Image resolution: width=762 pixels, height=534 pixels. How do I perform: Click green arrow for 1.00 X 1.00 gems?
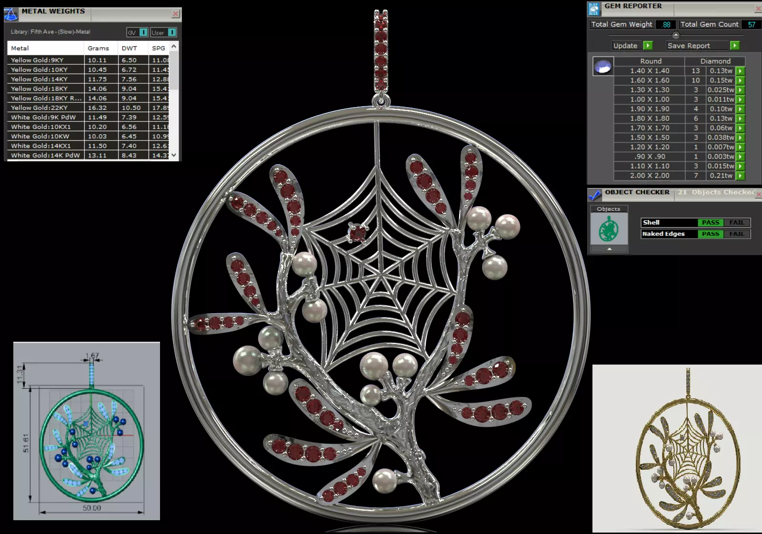coord(740,99)
